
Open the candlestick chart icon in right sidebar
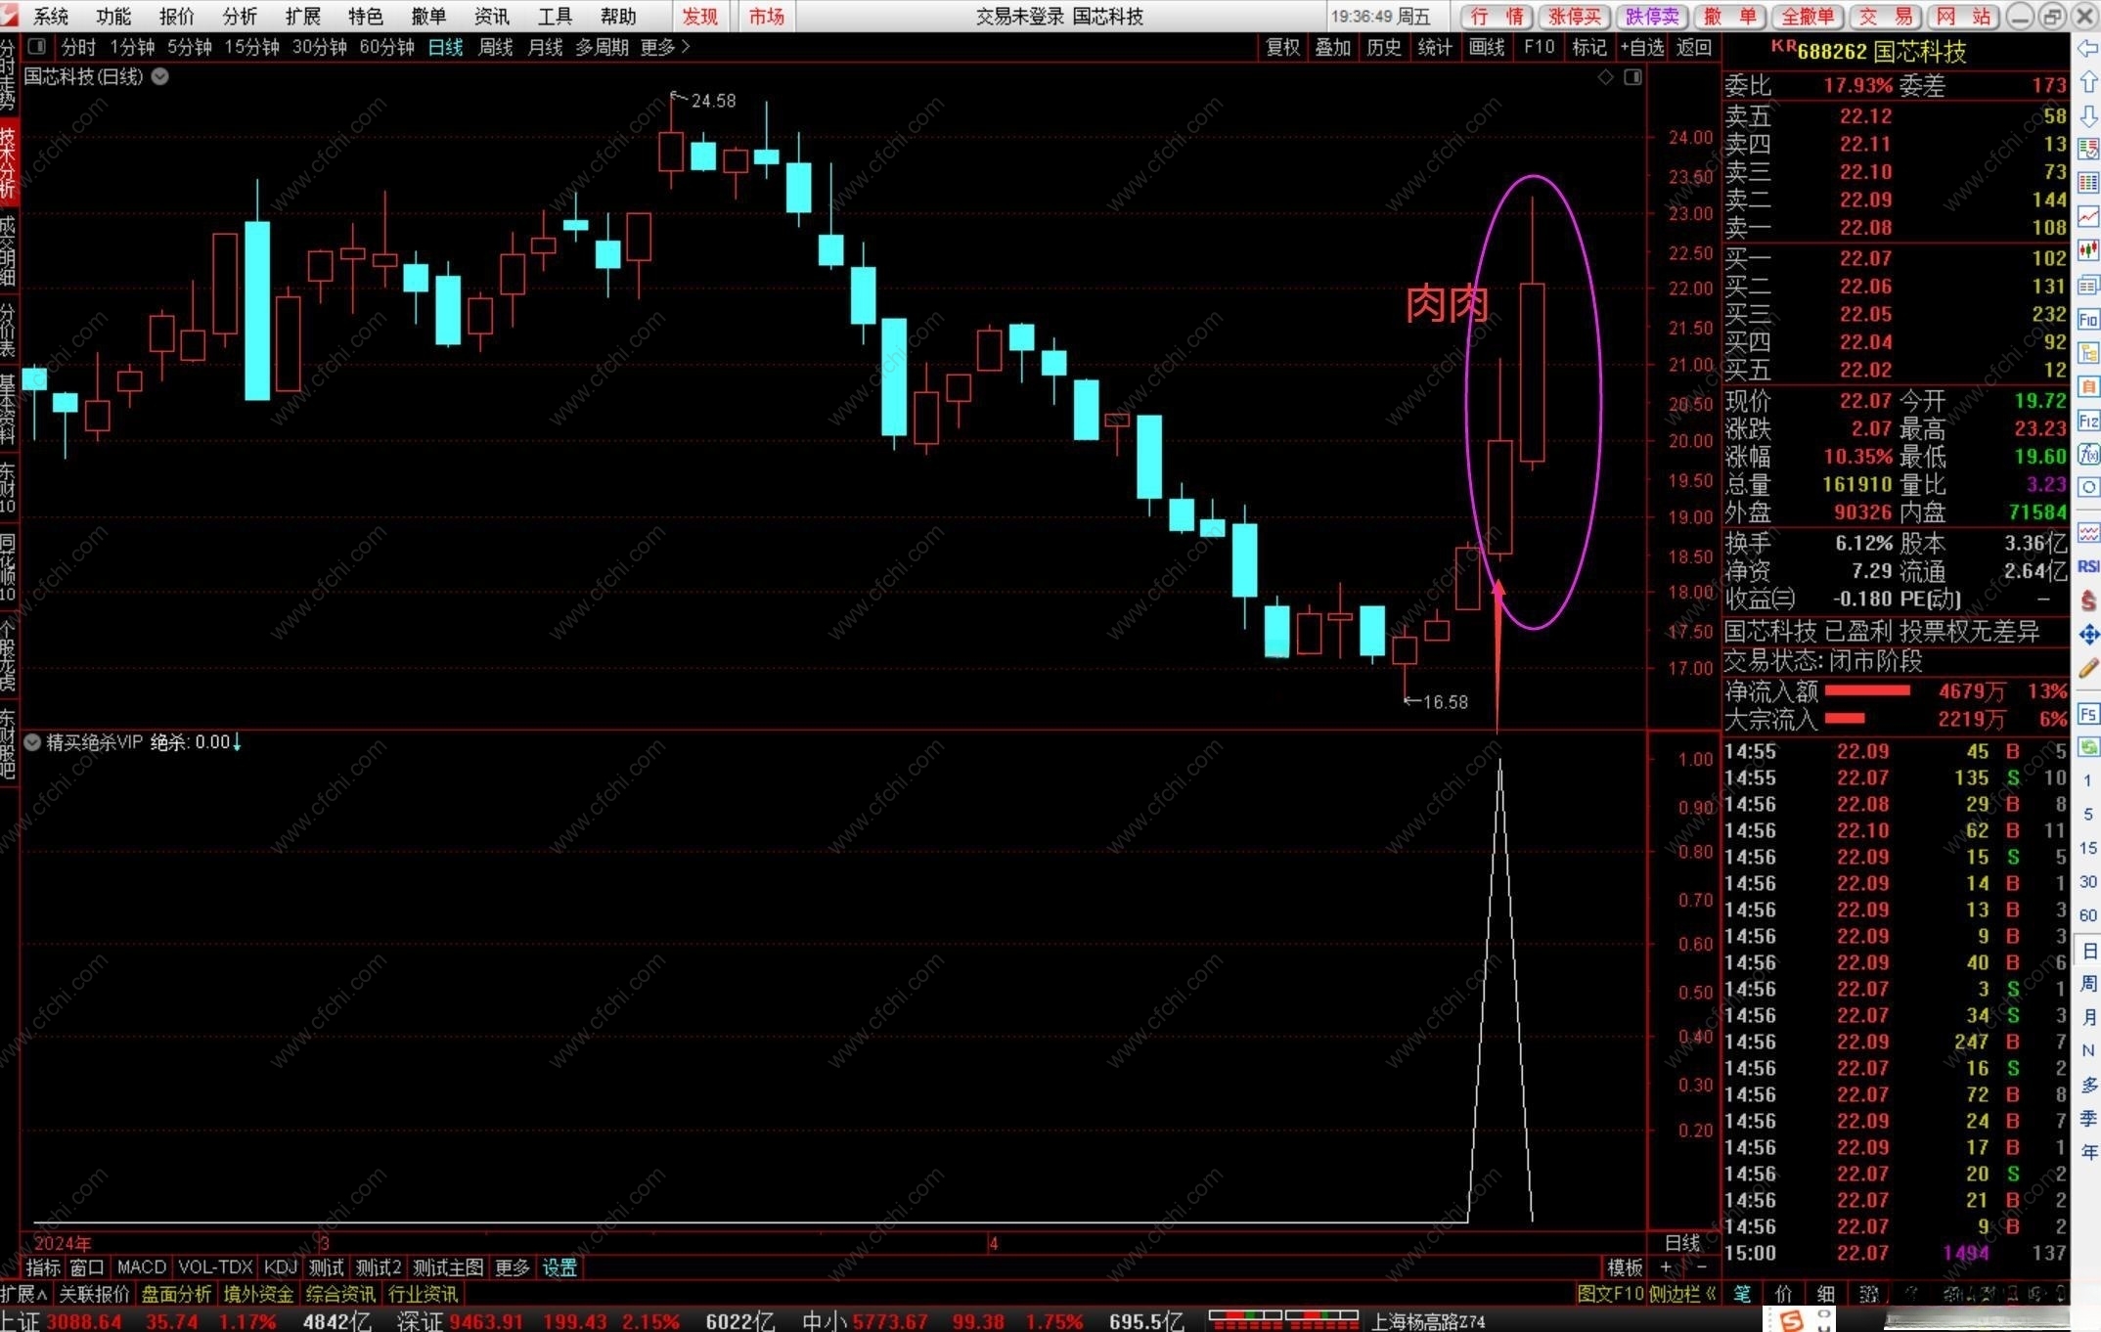[x=2088, y=250]
